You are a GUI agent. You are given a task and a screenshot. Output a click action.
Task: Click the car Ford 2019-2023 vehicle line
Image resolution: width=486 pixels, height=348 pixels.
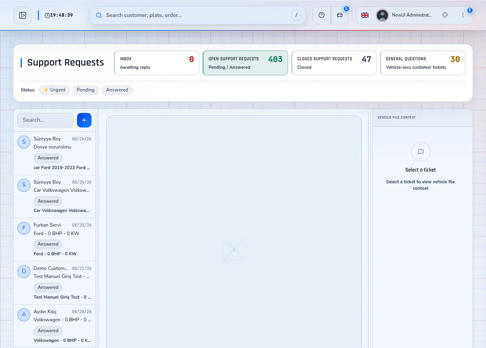click(x=62, y=168)
